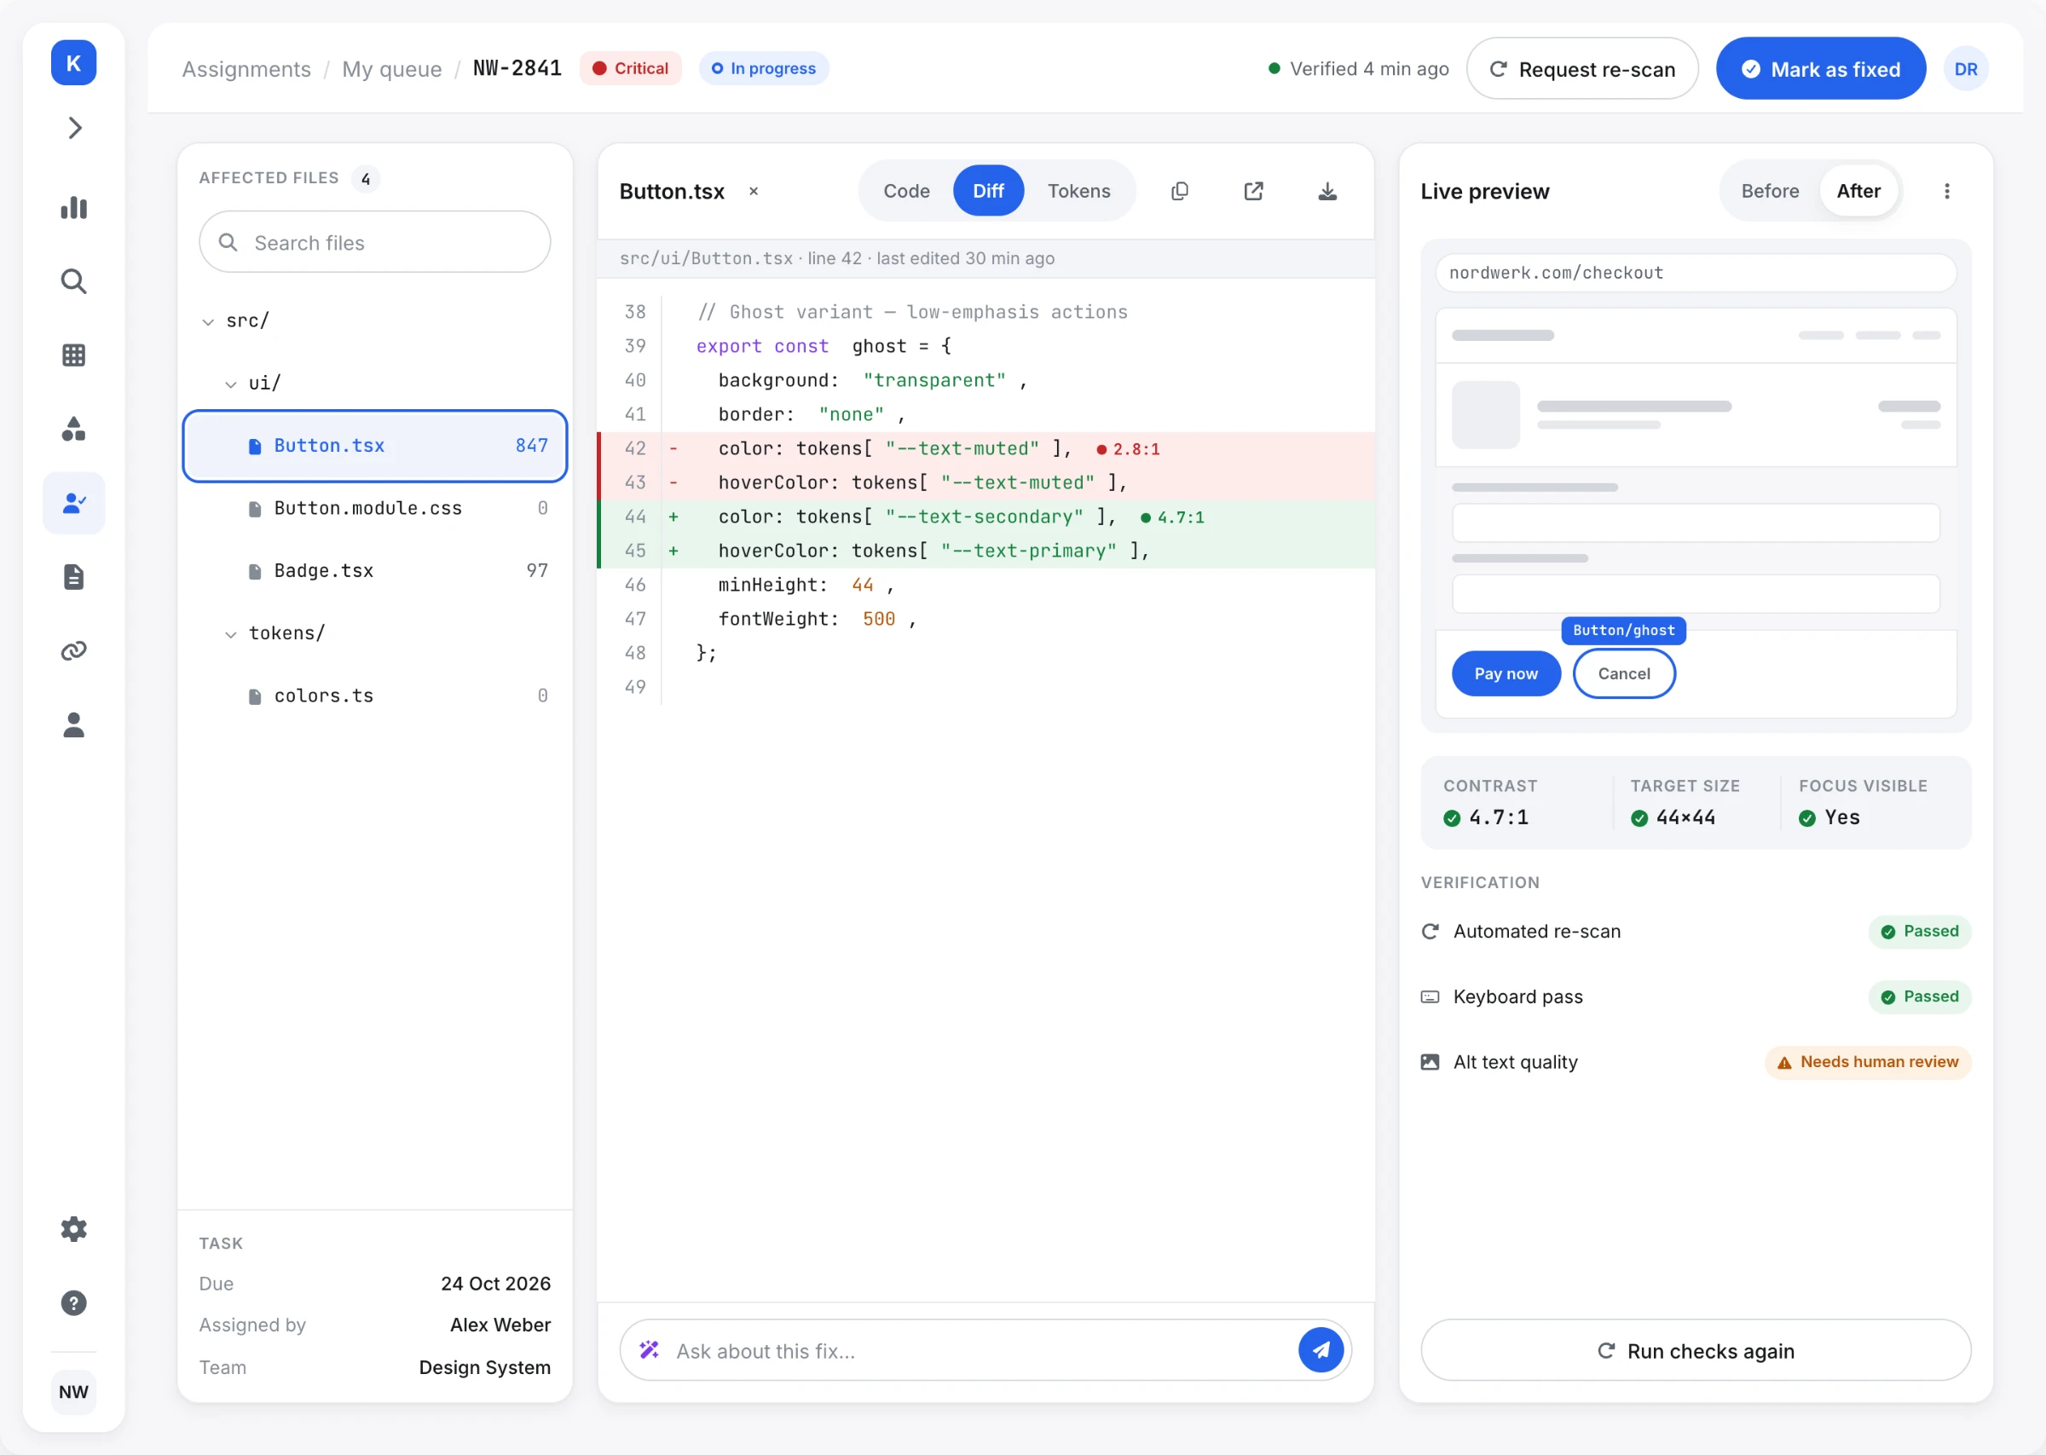Image resolution: width=2046 pixels, height=1455 pixels.
Task: Open the grid table view icon
Action: point(74,355)
